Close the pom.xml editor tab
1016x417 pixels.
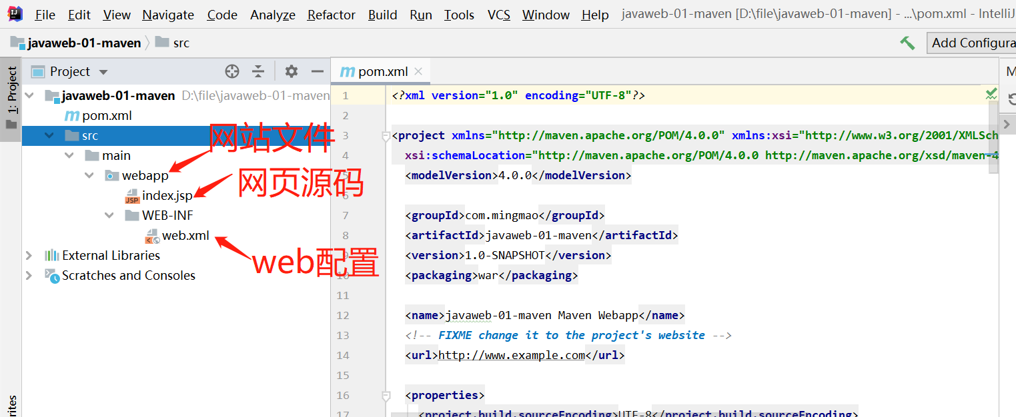[x=418, y=71]
